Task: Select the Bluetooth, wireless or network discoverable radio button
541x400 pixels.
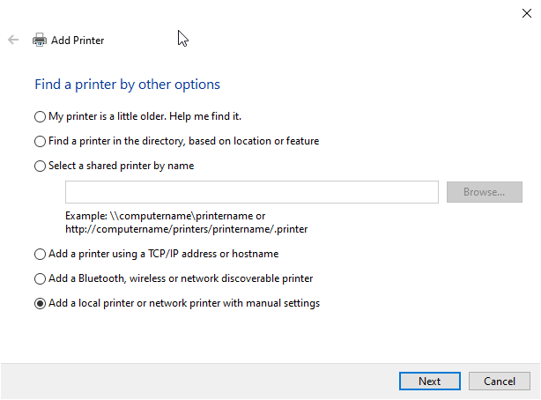Action: [40, 278]
